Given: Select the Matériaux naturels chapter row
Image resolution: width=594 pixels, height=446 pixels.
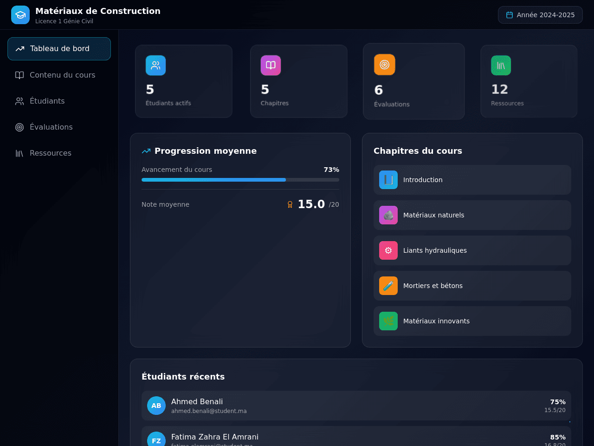Looking at the screenshot, I should [472, 215].
